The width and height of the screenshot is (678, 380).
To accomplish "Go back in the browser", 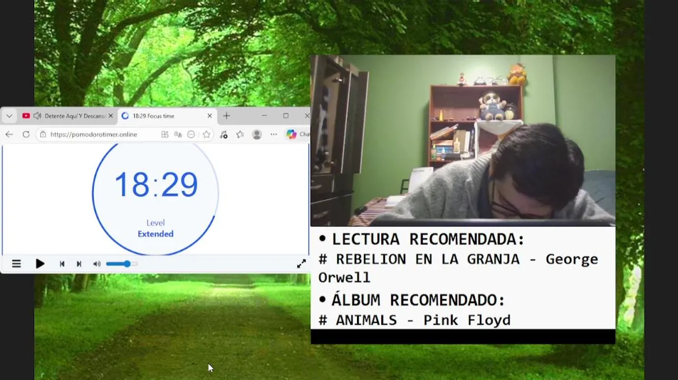I will 9,135.
